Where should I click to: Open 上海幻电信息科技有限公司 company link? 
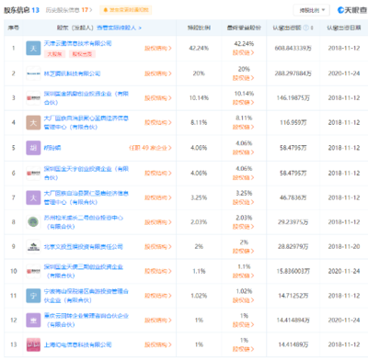coord(77,344)
